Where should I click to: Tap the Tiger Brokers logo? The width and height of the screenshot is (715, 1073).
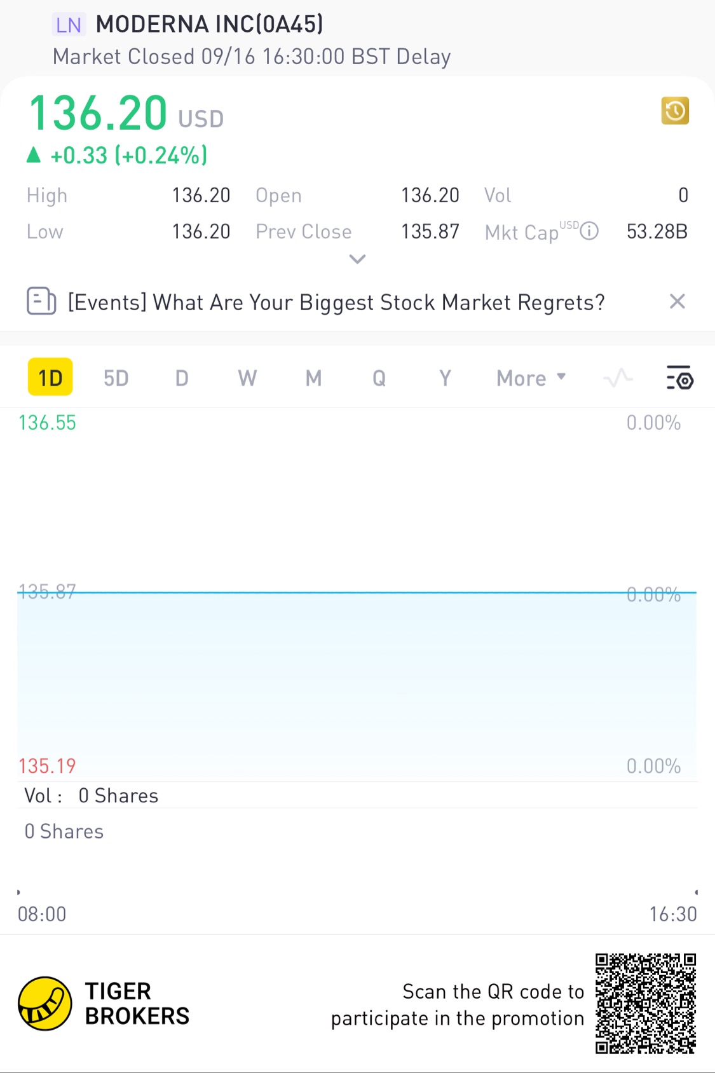[x=45, y=1004]
